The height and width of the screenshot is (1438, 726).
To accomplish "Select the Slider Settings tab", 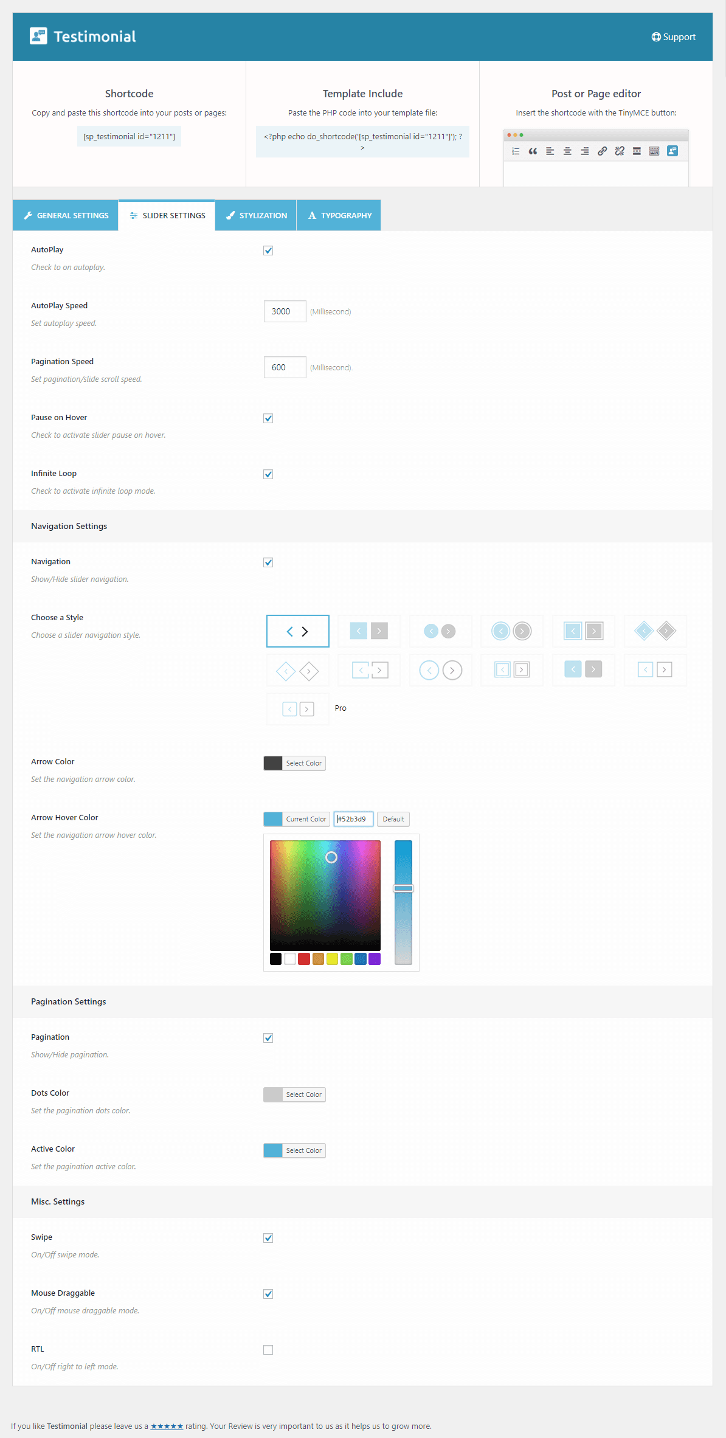I will (167, 215).
